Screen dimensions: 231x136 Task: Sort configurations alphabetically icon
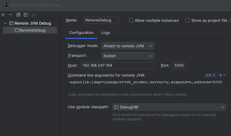(x=33, y=15)
